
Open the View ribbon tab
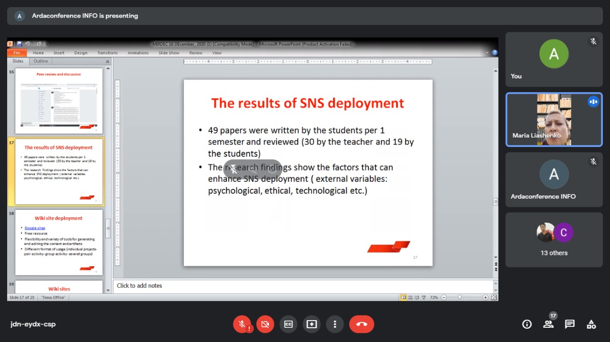217,53
